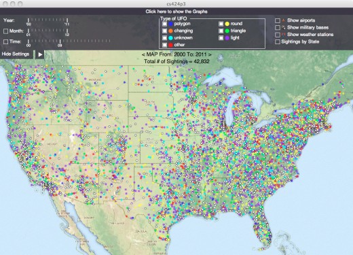
Task: Toggle the Time filter checkbox
Action: [6, 41]
